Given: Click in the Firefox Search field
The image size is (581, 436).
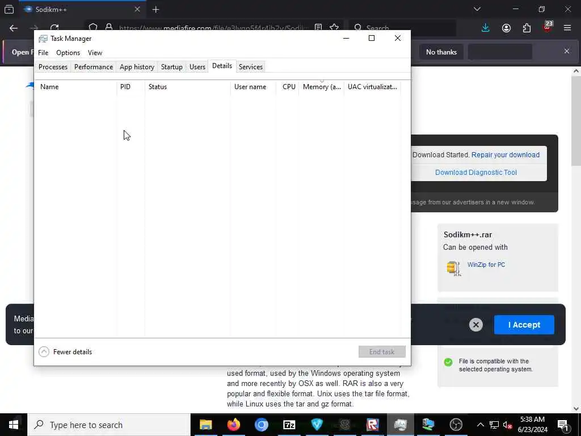Looking at the screenshot, I should [402, 28].
